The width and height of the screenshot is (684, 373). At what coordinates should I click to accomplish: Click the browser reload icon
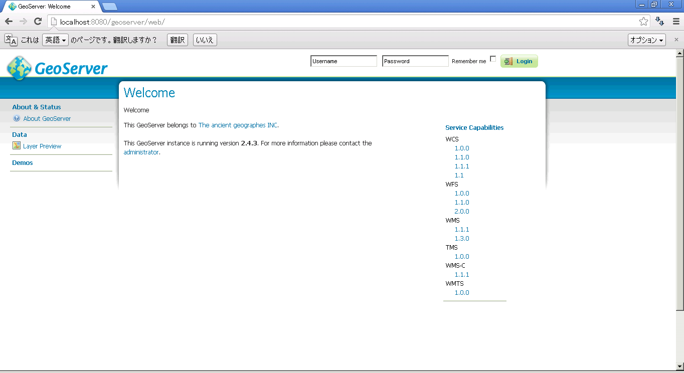pos(38,21)
